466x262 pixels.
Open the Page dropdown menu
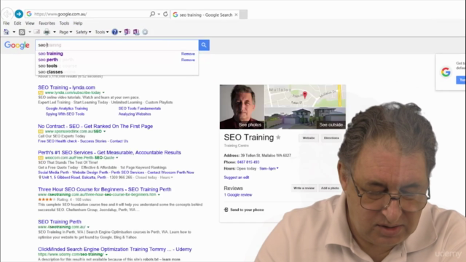(x=66, y=32)
